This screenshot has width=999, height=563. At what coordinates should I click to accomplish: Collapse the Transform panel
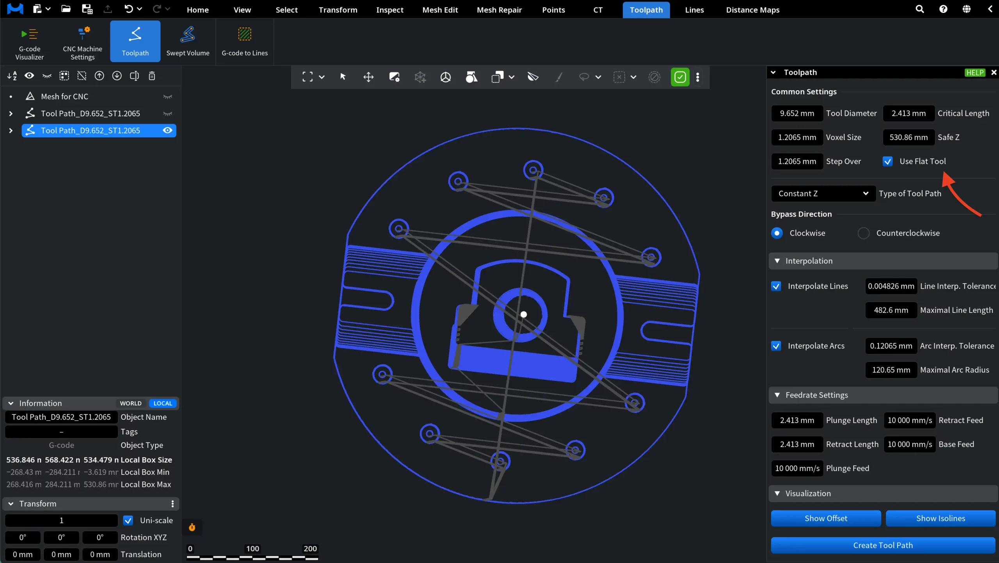11,504
